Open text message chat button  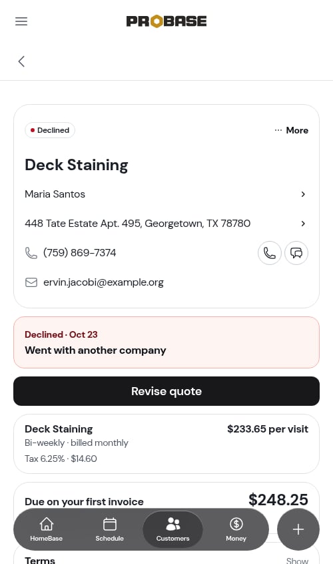click(x=296, y=253)
